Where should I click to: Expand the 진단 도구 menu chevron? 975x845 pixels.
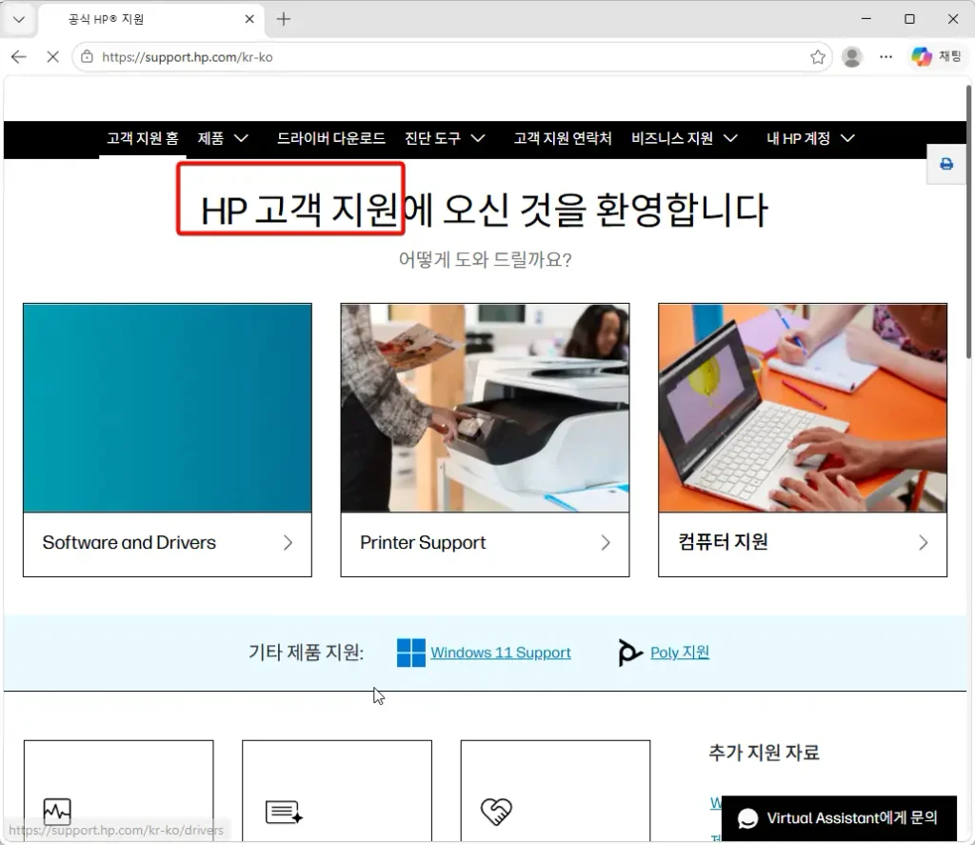pyautogui.click(x=478, y=138)
